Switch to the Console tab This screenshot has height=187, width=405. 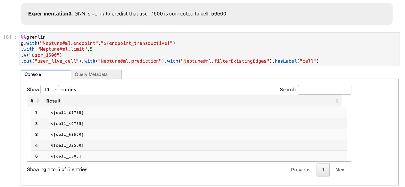(33, 74)
